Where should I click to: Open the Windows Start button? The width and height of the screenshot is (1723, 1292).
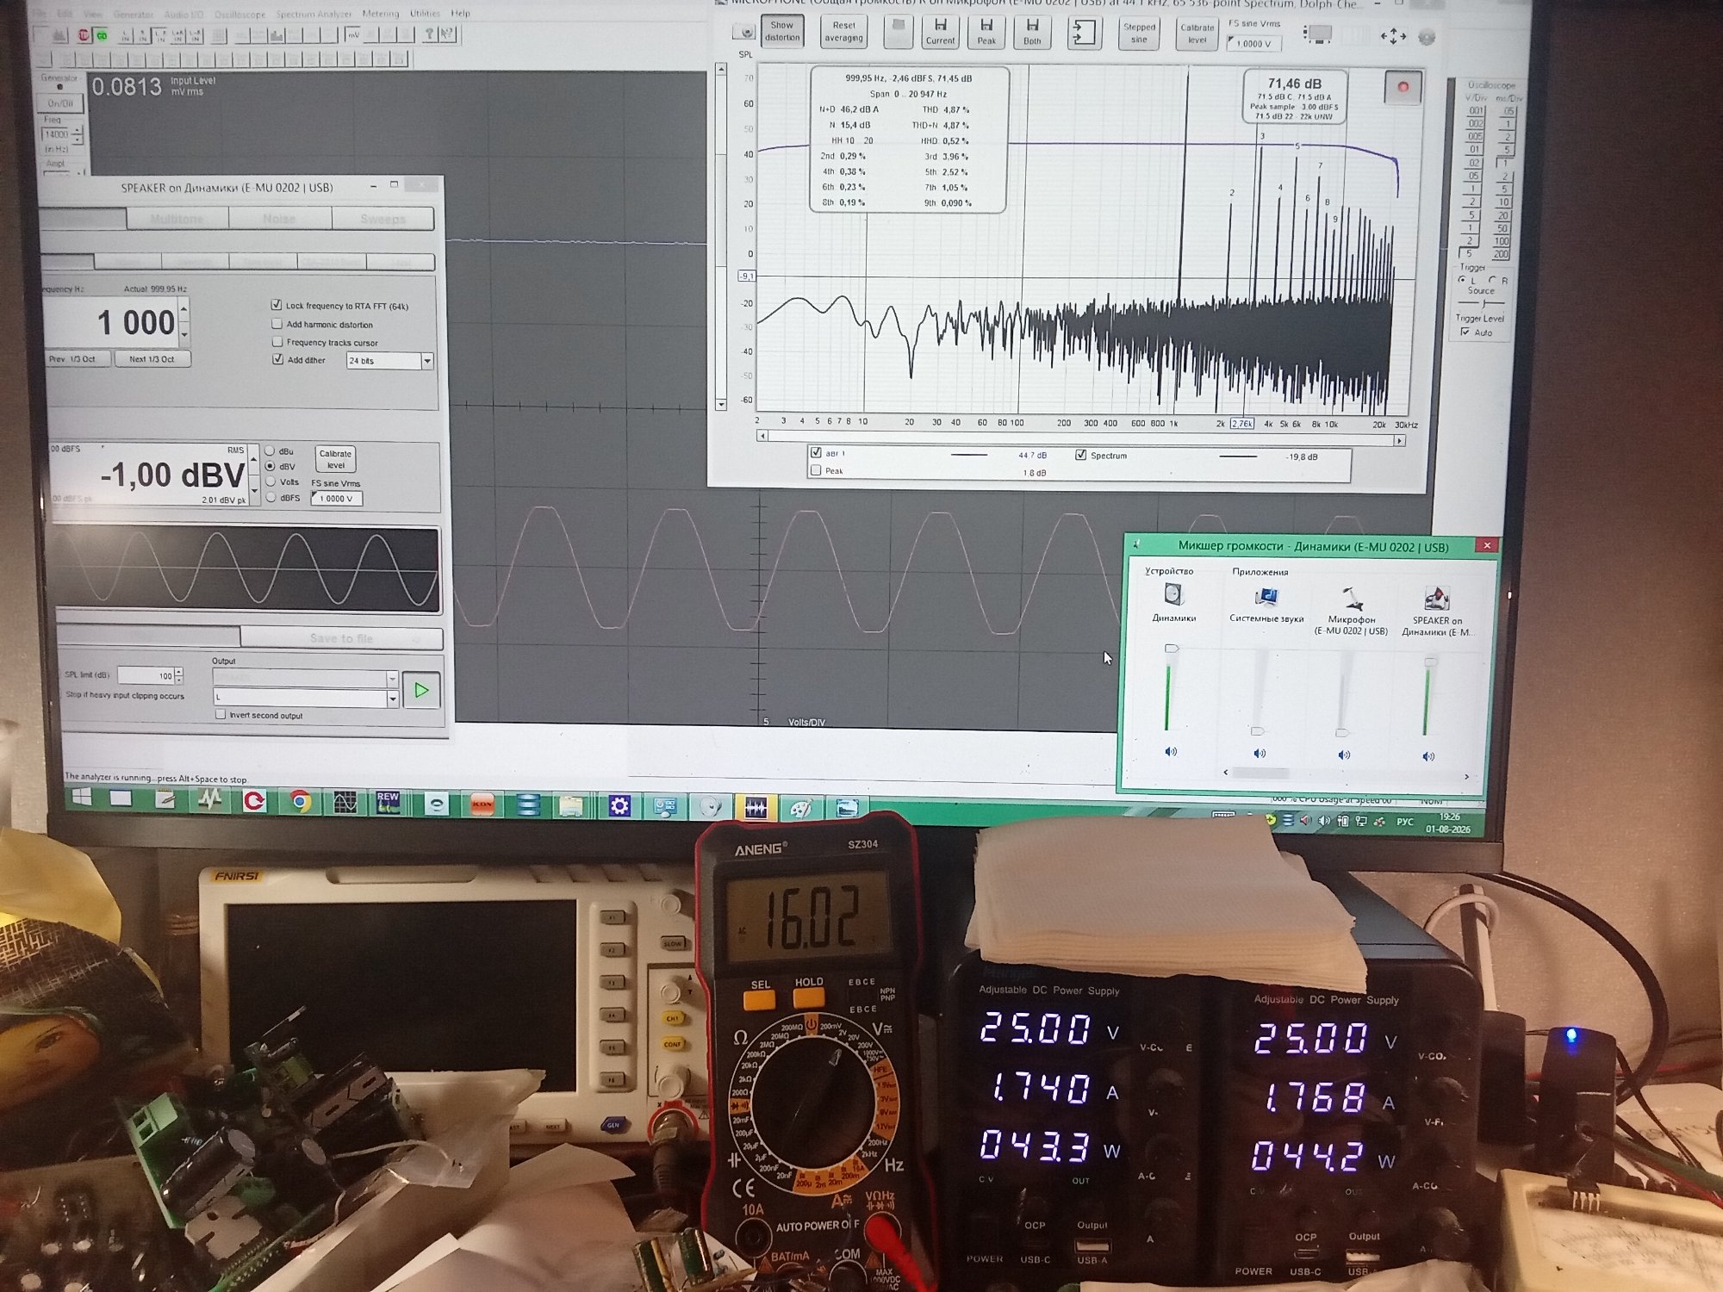click(x=82, y=798)
